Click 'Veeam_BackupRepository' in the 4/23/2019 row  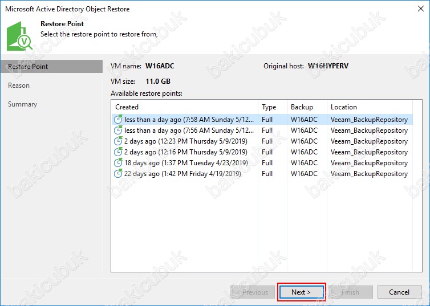pos(369,163)
